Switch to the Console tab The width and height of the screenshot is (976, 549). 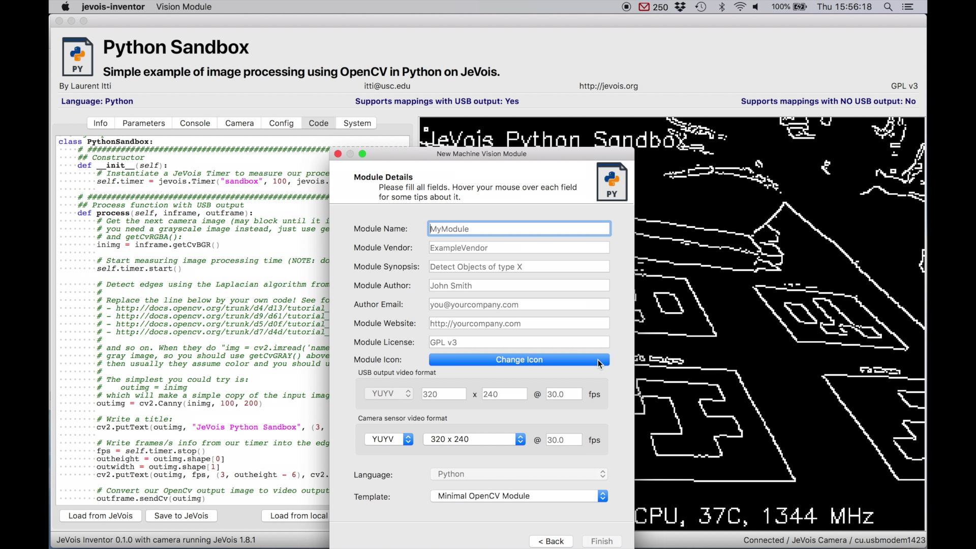click(195, 123)
